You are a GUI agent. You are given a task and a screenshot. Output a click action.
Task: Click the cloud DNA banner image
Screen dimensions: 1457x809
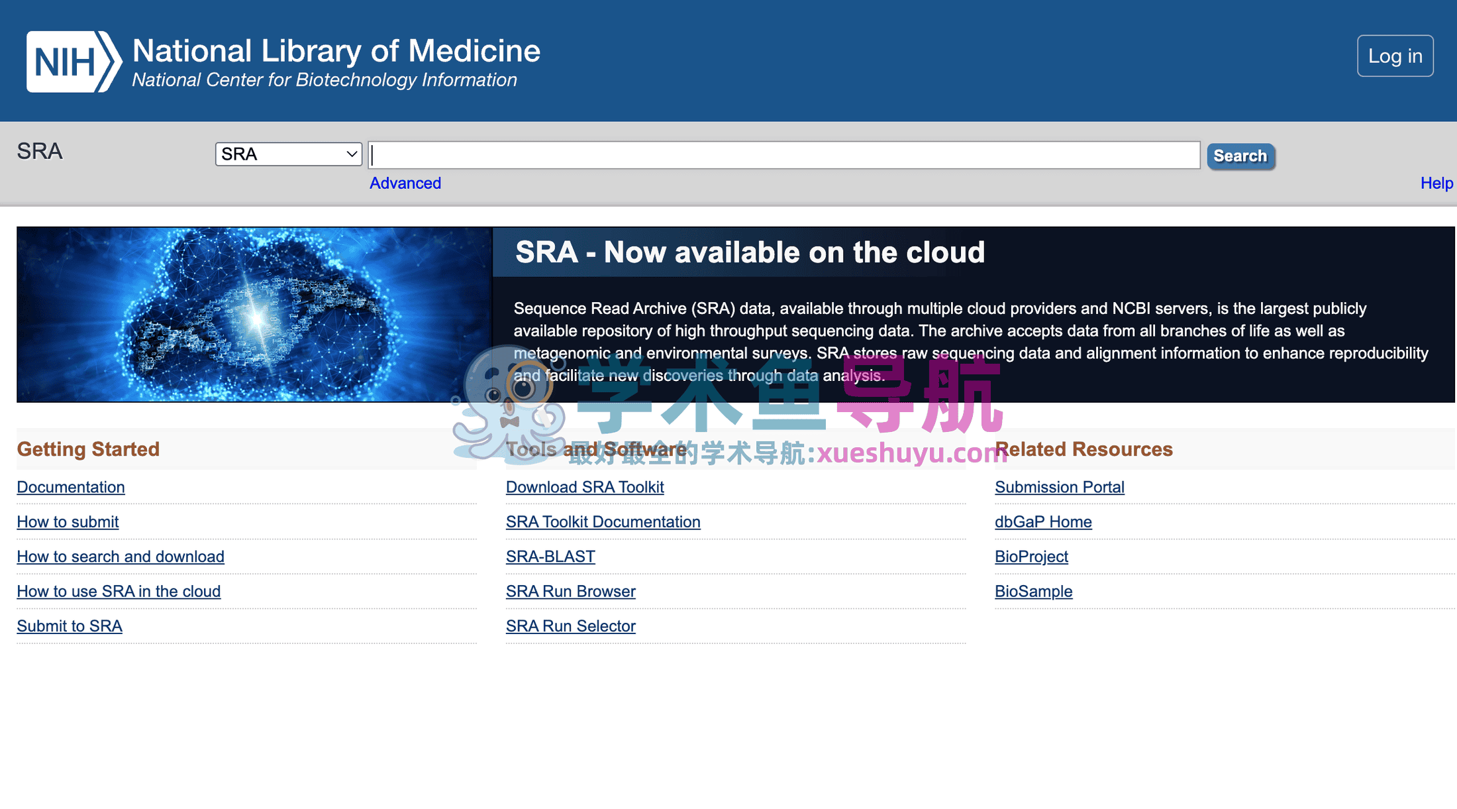[254, 315]
